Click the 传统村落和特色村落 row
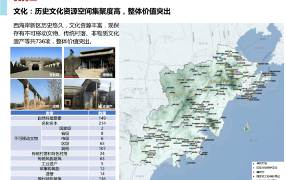Image resolution: width=286 pixels, height=180 pixels. (63, 153)
